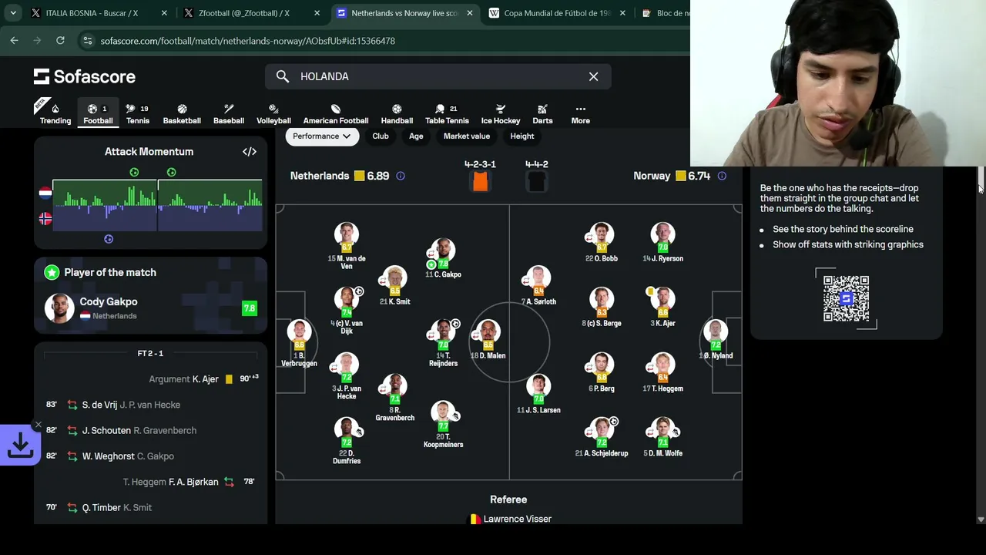Screen dimensions: 986x555
Task: Open referee Lawrence Visser
Action: (x=511, y=519)
